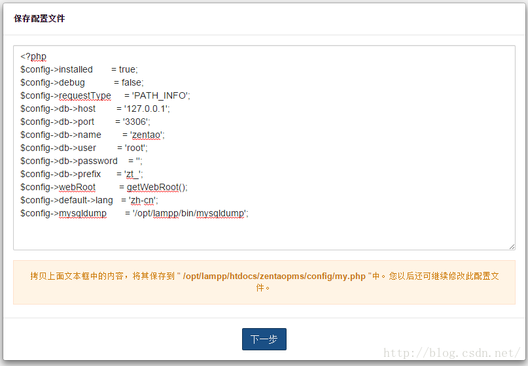Image resolution: width=528 pixels, height=366 pixels.
Task: Click the mysqldump path line
Action: (134, 214)
